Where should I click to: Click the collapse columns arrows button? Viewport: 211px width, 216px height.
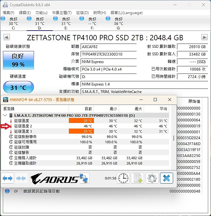[21, 178]
